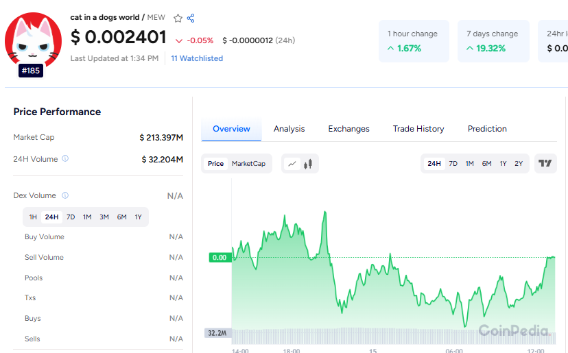Open TradingView chart icon

(x=545, y=163)
